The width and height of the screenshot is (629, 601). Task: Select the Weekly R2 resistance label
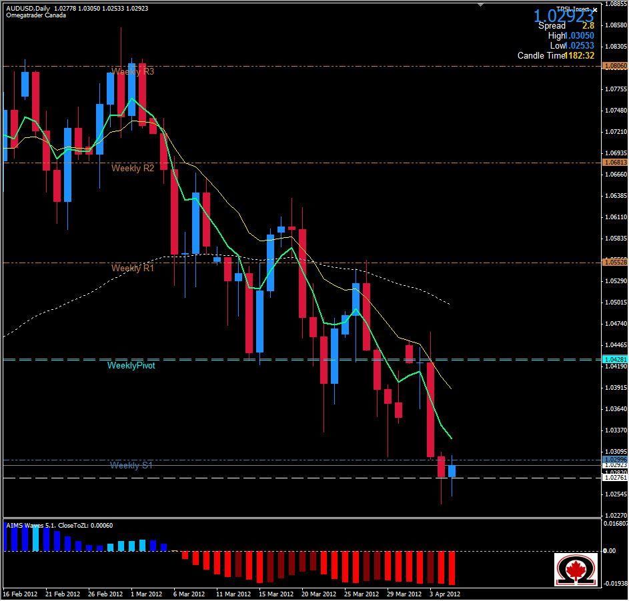[132, 168]
